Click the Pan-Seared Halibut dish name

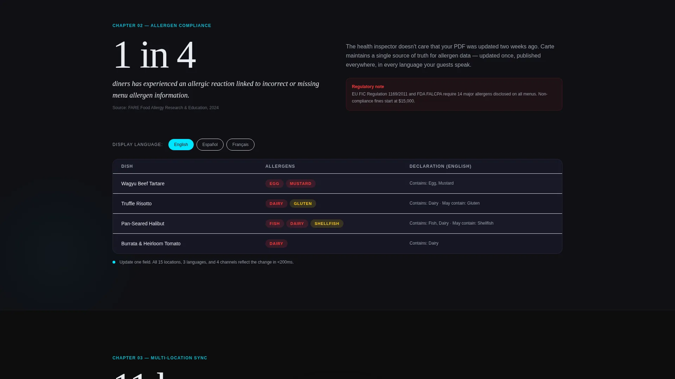143,224
